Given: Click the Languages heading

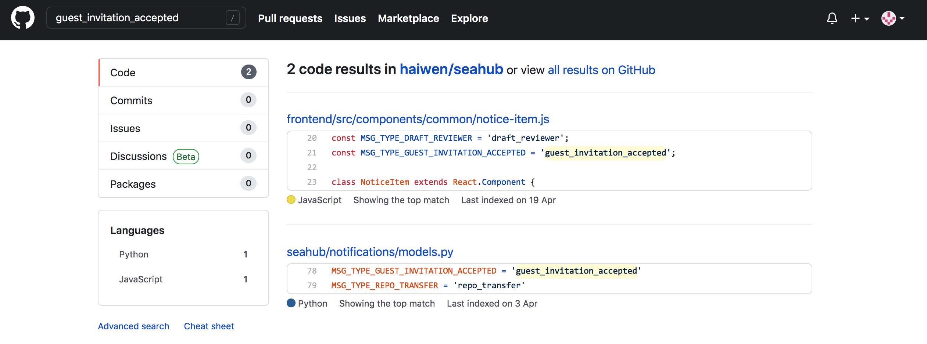Looking at the screenshot, I should (137, 230).
